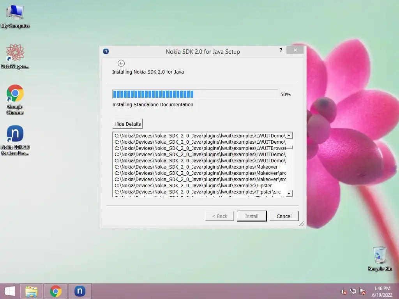The height and width of the screenshot is (299, 399).
Task: Select the LWUITBrowser path log line
Action: pyautogui.click(x=200, y=148)
